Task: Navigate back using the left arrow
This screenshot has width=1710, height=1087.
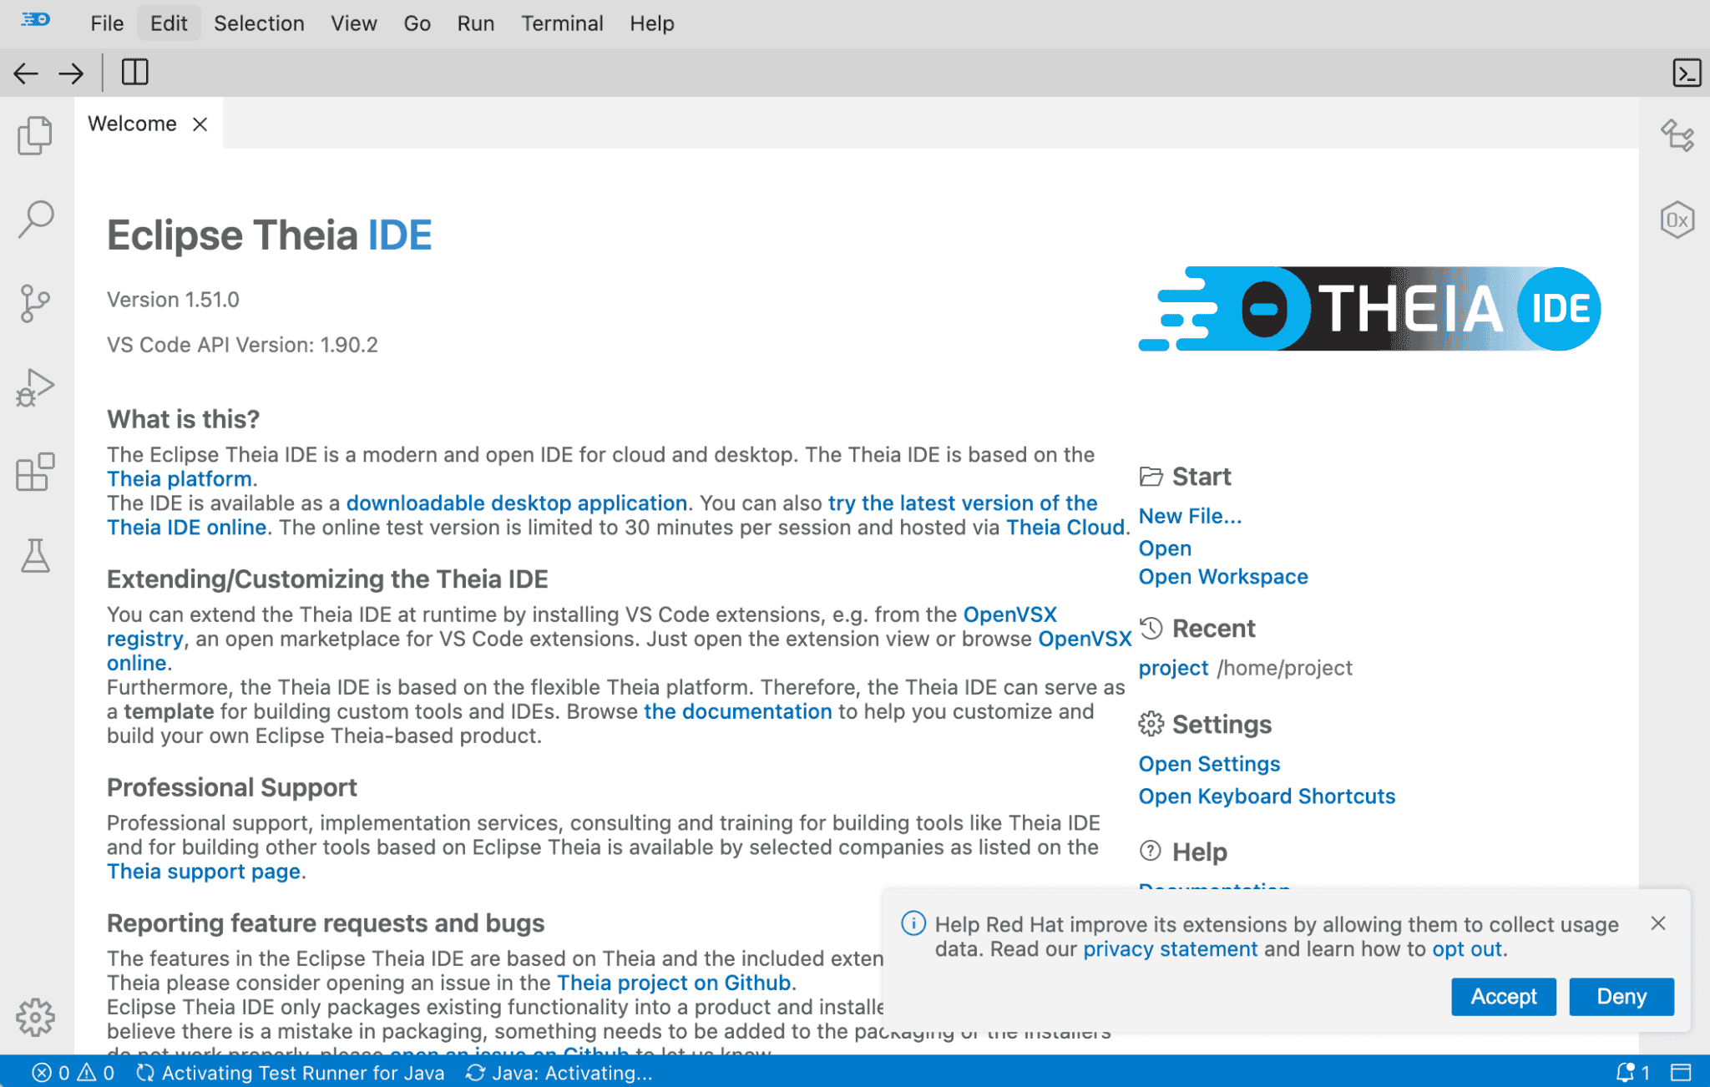Action: coord(27,73)
